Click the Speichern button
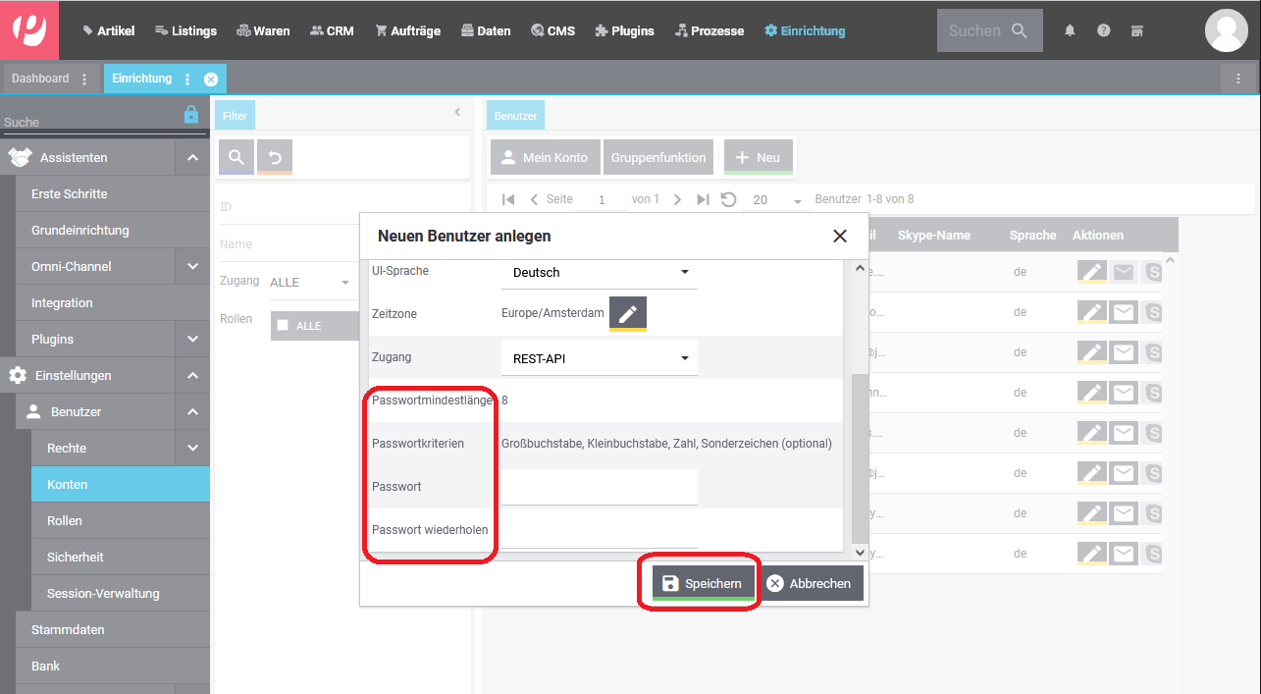Screen dimensions: 1261x694 (x=703, y=583)
